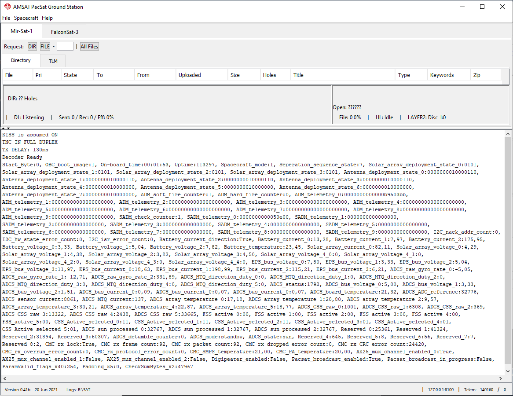
Task: Click the 'Open: ??????' label
Action: click(x=347, y=107)
